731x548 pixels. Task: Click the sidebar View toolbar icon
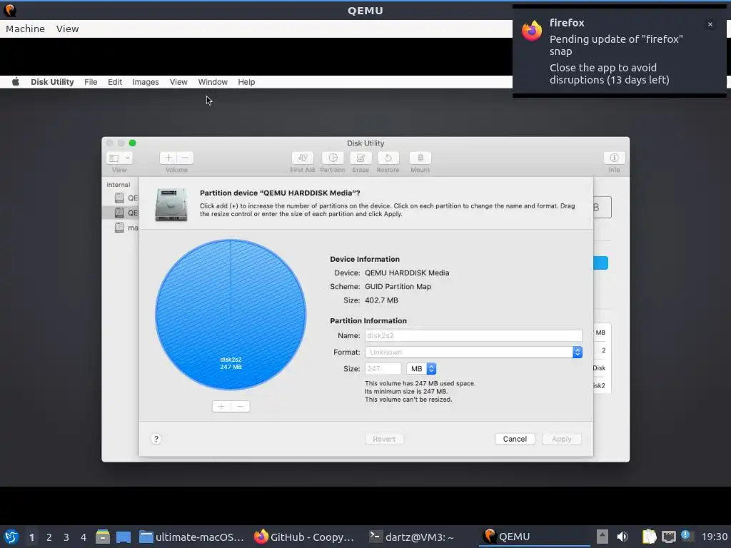(114, 158)
